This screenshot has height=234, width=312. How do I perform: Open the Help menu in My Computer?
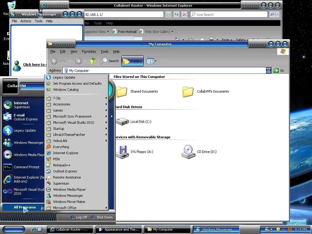click(116, 51)
